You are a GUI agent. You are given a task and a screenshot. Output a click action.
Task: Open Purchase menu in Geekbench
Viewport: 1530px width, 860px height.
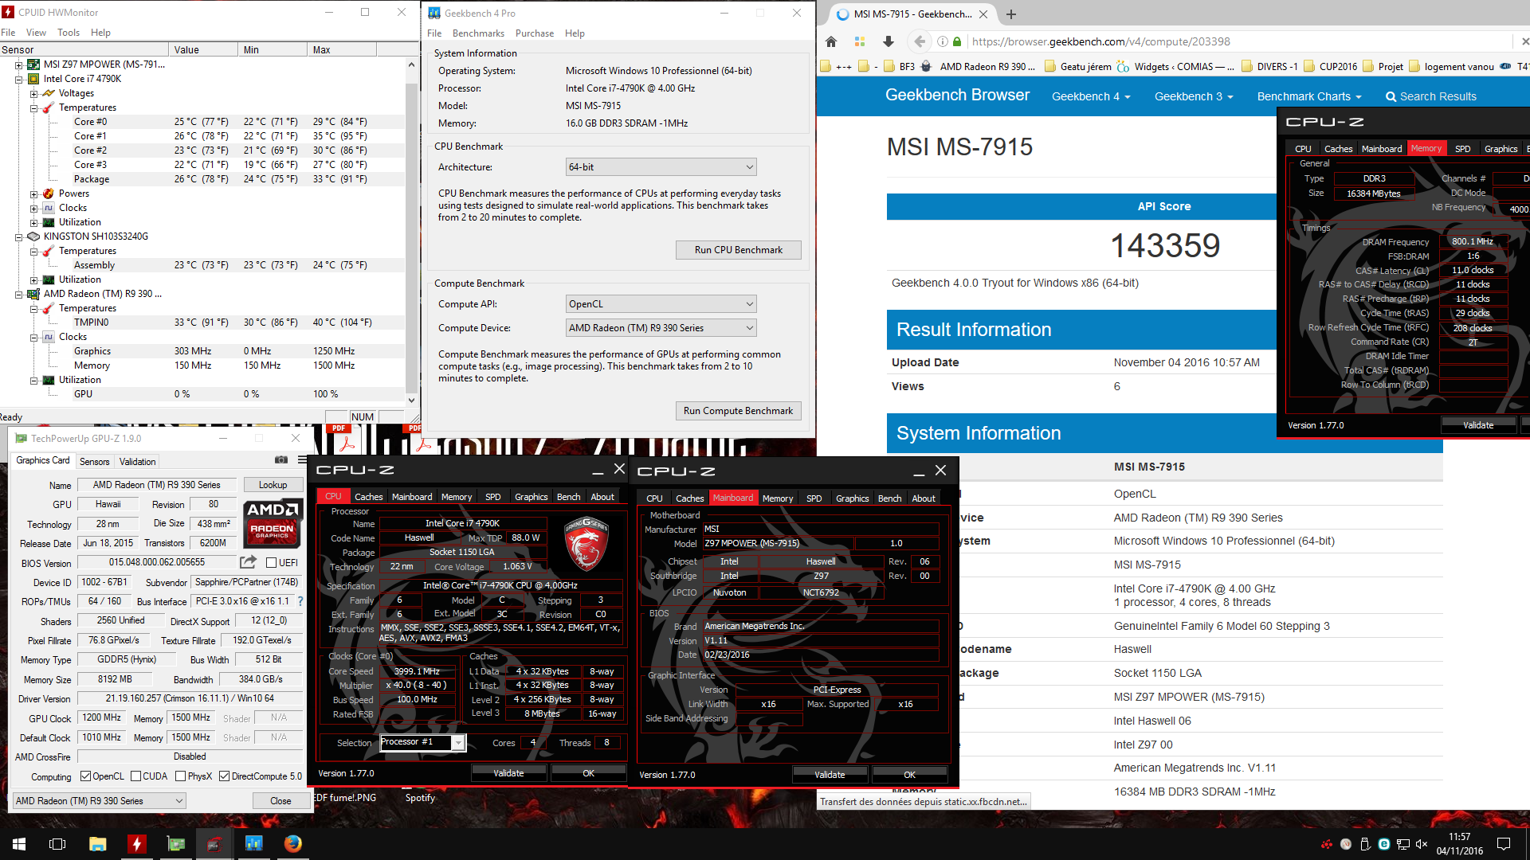pyautogui.click(x=535, y=33)
